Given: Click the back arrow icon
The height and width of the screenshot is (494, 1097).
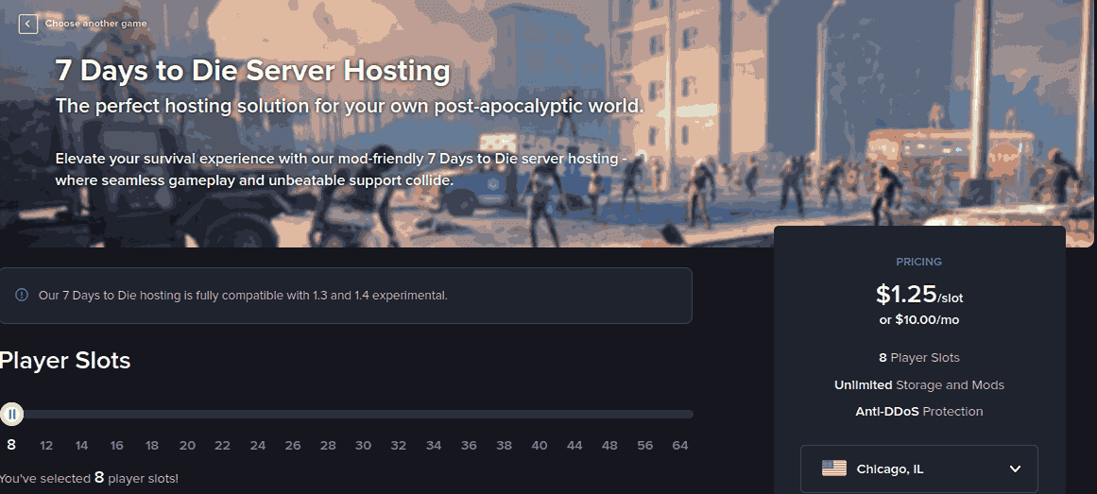Looking at the screenshot, I should [x=28, y=24].
